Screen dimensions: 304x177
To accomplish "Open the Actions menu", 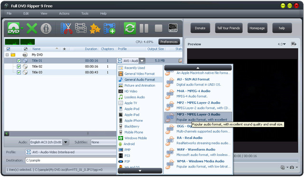I will (64, 13).
